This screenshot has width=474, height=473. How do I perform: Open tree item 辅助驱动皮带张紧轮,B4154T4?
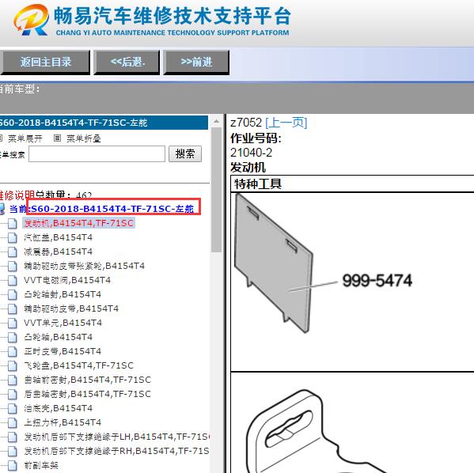pyautogui.click(x=85, y=266)
